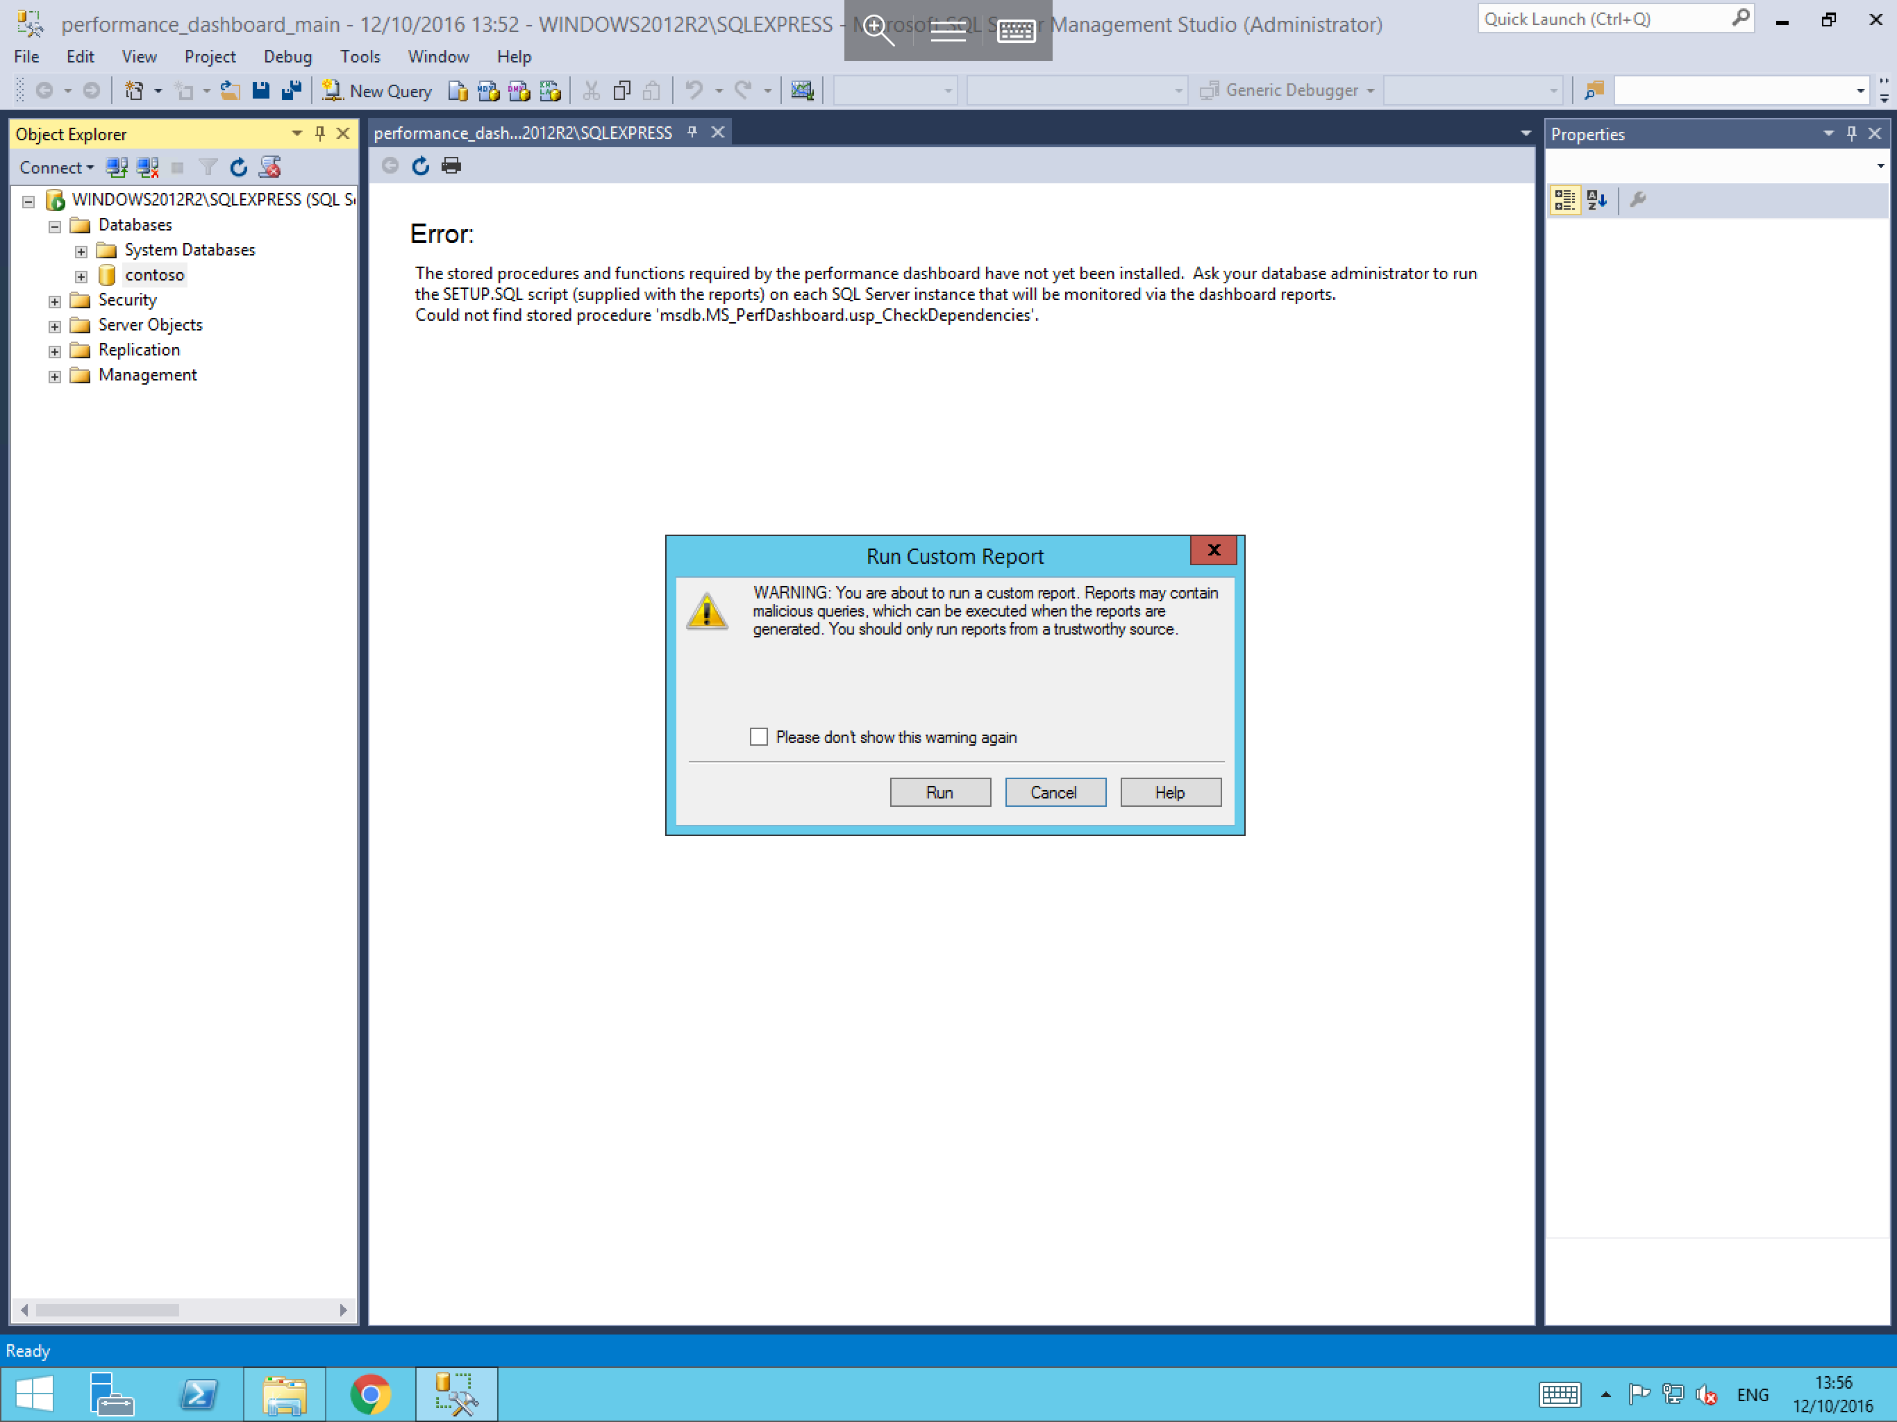Open the File menu

coord(26,57)
